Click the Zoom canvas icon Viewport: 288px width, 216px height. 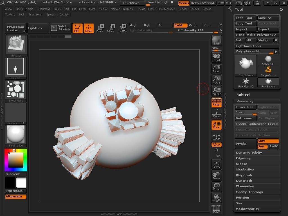pos(216,69)
